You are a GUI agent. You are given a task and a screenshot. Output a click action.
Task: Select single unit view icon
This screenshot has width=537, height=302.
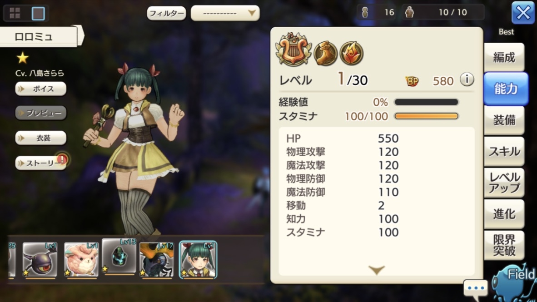point(38,13)
